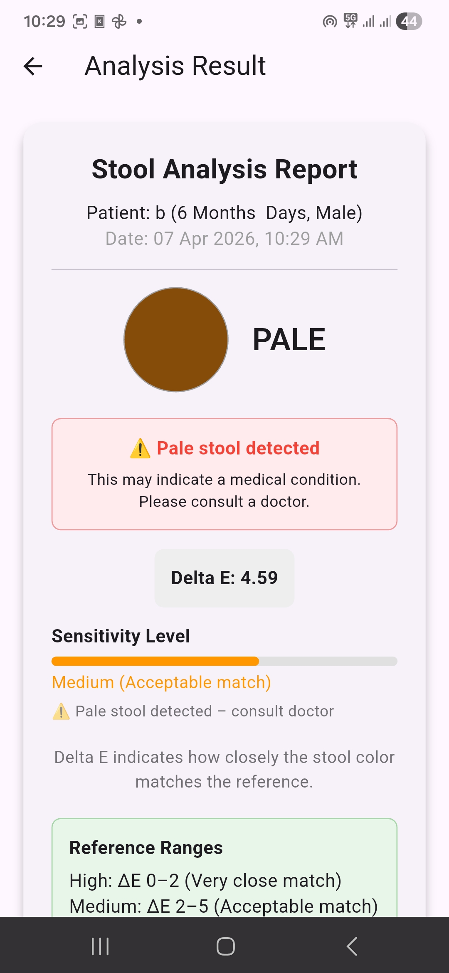Tap the small warning icon near consult doctor
The image size is (449, 973).
(61, 711)
